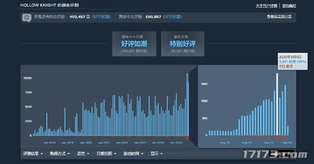Open the 语言 dropdown menu
This screenshot has width=314, height=164.
[x=83, y=154]
